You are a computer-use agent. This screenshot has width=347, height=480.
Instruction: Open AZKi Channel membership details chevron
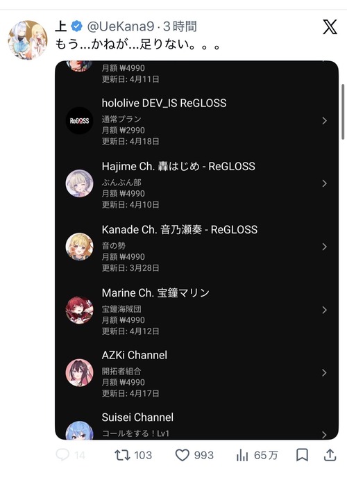[x=324, y=373]
